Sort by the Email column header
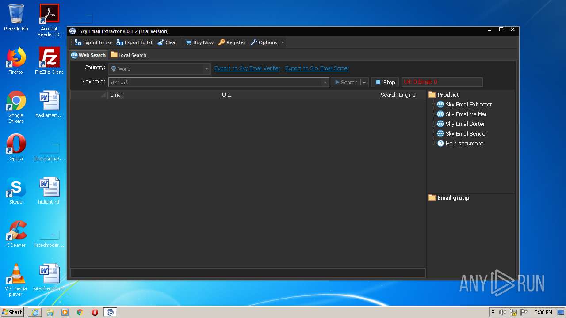This screenshot has width=566, height=318. coord(164,95)
